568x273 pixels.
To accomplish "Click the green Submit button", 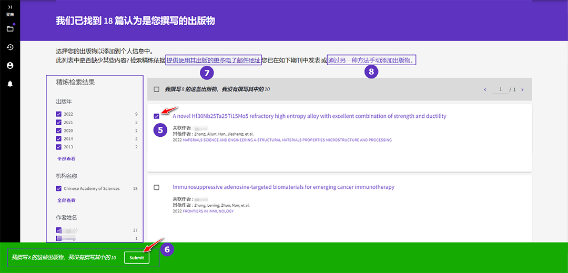I will tap(137, 258).
